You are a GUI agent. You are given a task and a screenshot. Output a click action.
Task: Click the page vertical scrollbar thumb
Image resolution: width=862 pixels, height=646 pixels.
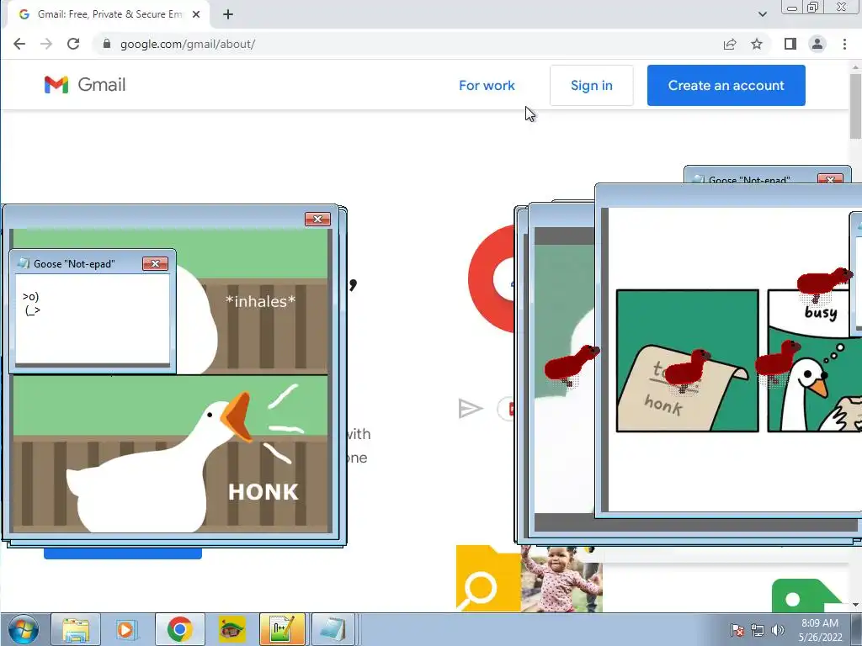coord(855,105)
